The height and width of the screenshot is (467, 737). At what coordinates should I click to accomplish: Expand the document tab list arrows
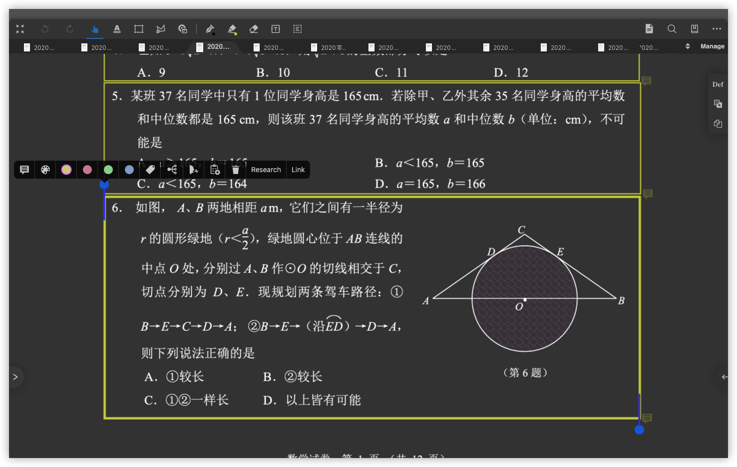688,46
